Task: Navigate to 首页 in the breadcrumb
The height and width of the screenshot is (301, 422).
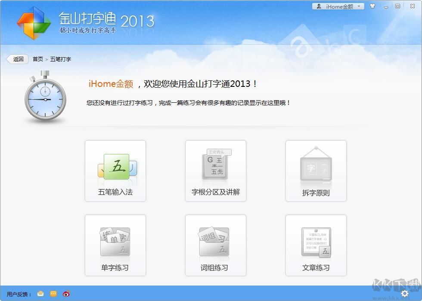Action: [38, 59]
